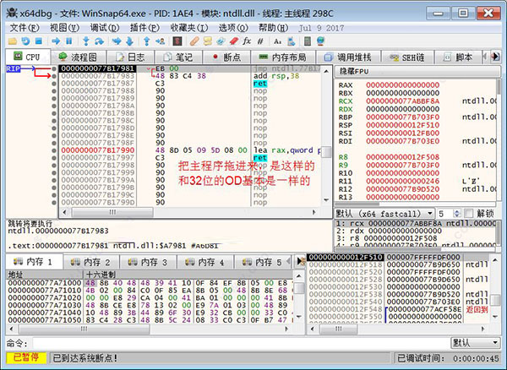This screenshot has width=507, height=370.
Task: Click the disassembly vertical scrollbar thumb
Action: tap(326, 152)
